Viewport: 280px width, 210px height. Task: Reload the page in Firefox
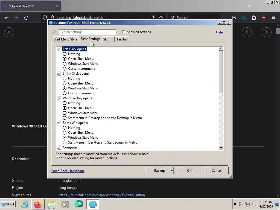[x=26, y=17]
